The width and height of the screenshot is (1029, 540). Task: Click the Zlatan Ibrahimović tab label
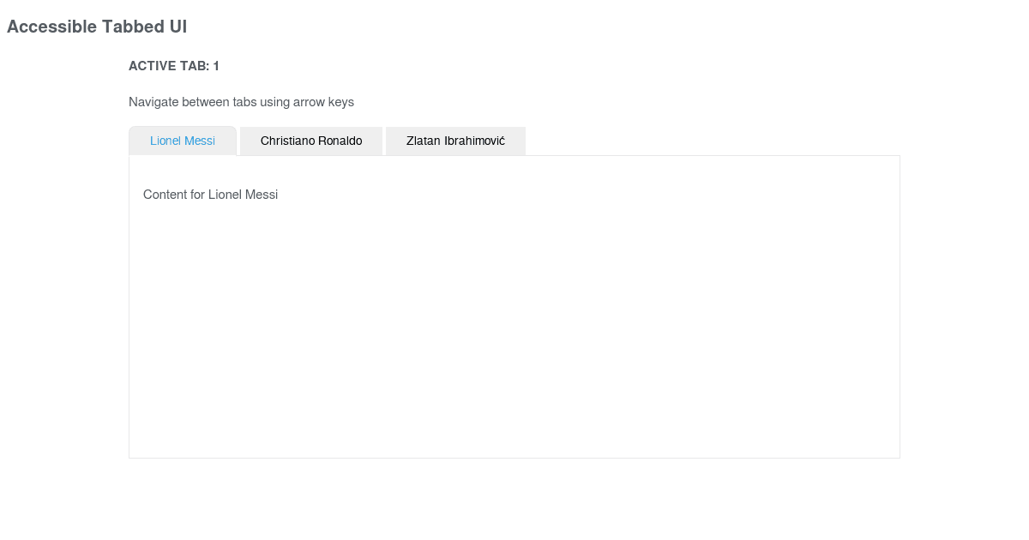[x=455, y=141]
